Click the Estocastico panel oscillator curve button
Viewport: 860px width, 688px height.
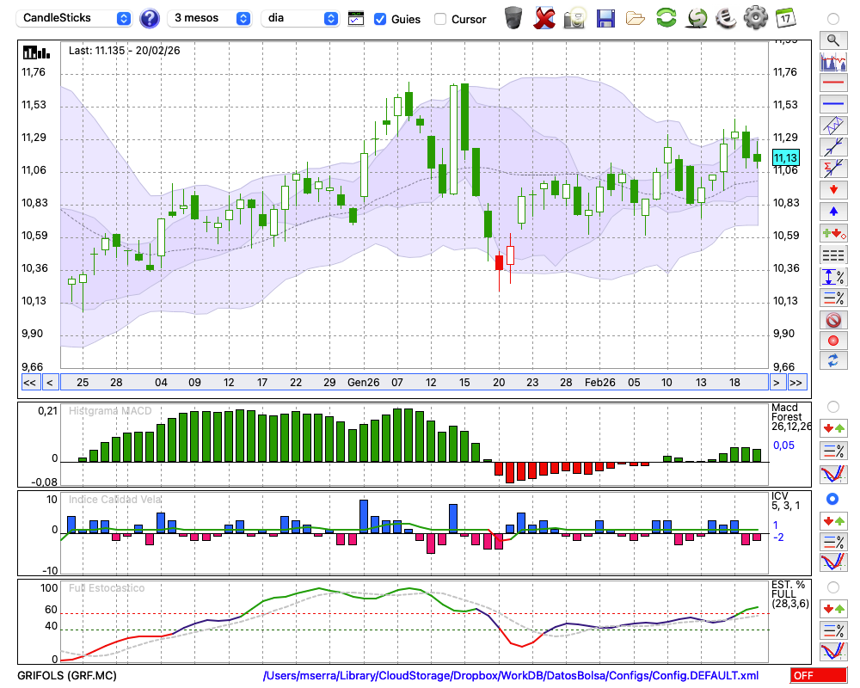833,651
